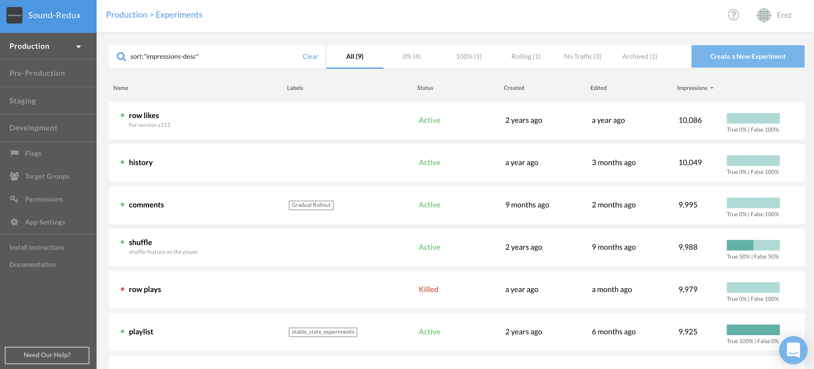
Task: Click the Permissions key icon
Action: point(14,199)
